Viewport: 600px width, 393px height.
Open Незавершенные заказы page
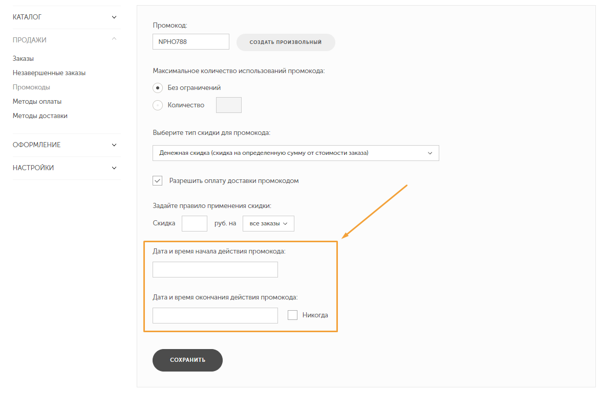pos(49,73)
